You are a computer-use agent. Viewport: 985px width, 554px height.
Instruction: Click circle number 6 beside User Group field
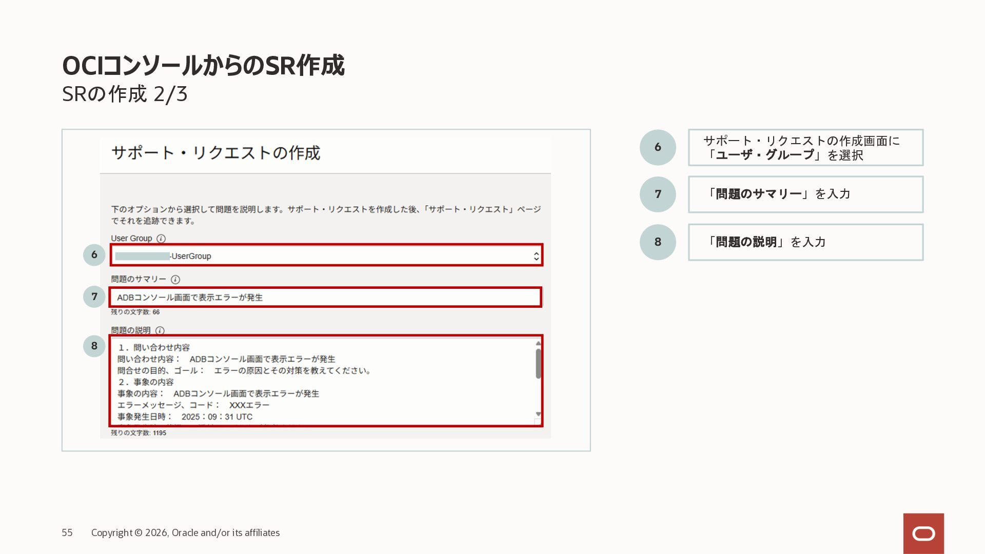94,255
